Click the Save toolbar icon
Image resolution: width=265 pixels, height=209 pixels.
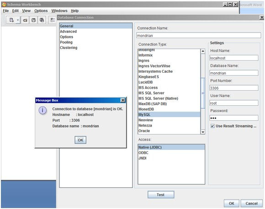pyautogui.click(x=33, y=20)
